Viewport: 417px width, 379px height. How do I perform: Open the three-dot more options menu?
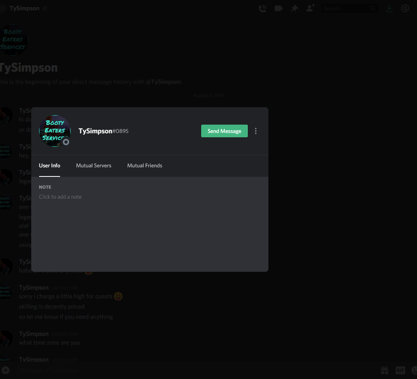(x=256, y=131)
